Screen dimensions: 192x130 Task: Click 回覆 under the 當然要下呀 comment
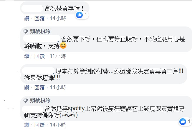click(39, 56)
